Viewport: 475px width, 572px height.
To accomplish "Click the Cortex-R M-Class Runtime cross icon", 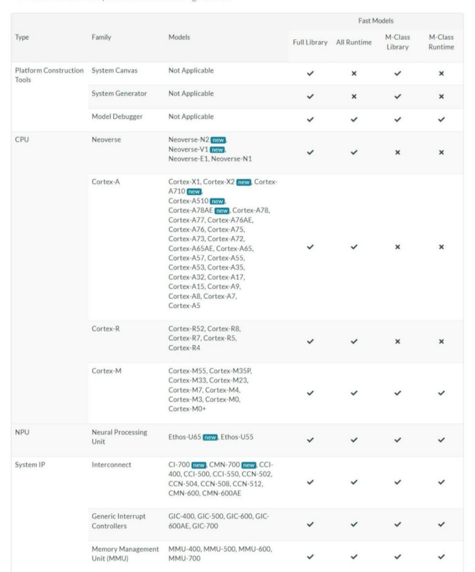I will pos(443,341).
